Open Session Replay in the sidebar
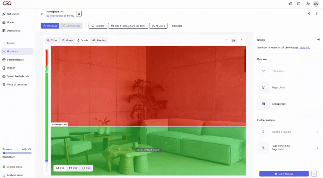This screenshot has width=323, height=178. [15, 60]
